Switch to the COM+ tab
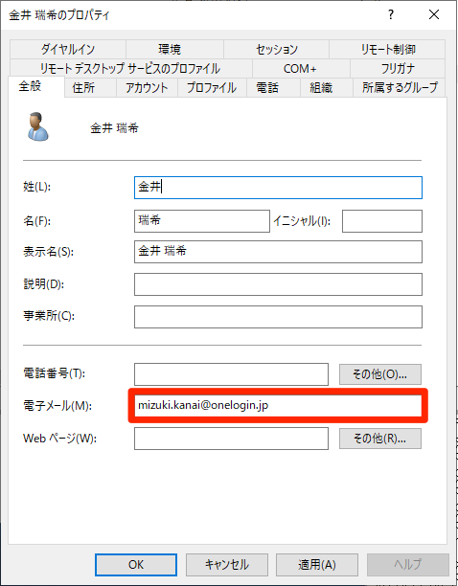 click(301, 68)
